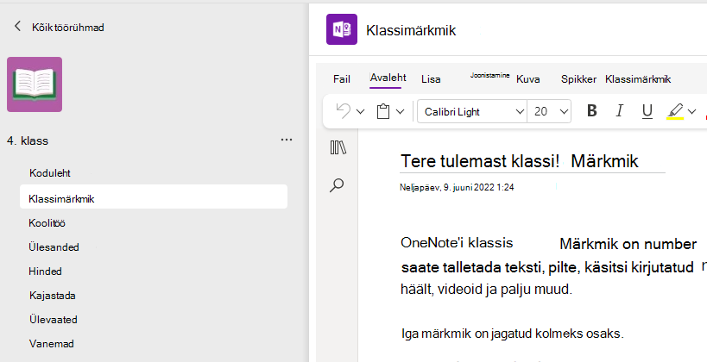
Task: Open the 4. klass team book avatar
Action: click(35, 84)
